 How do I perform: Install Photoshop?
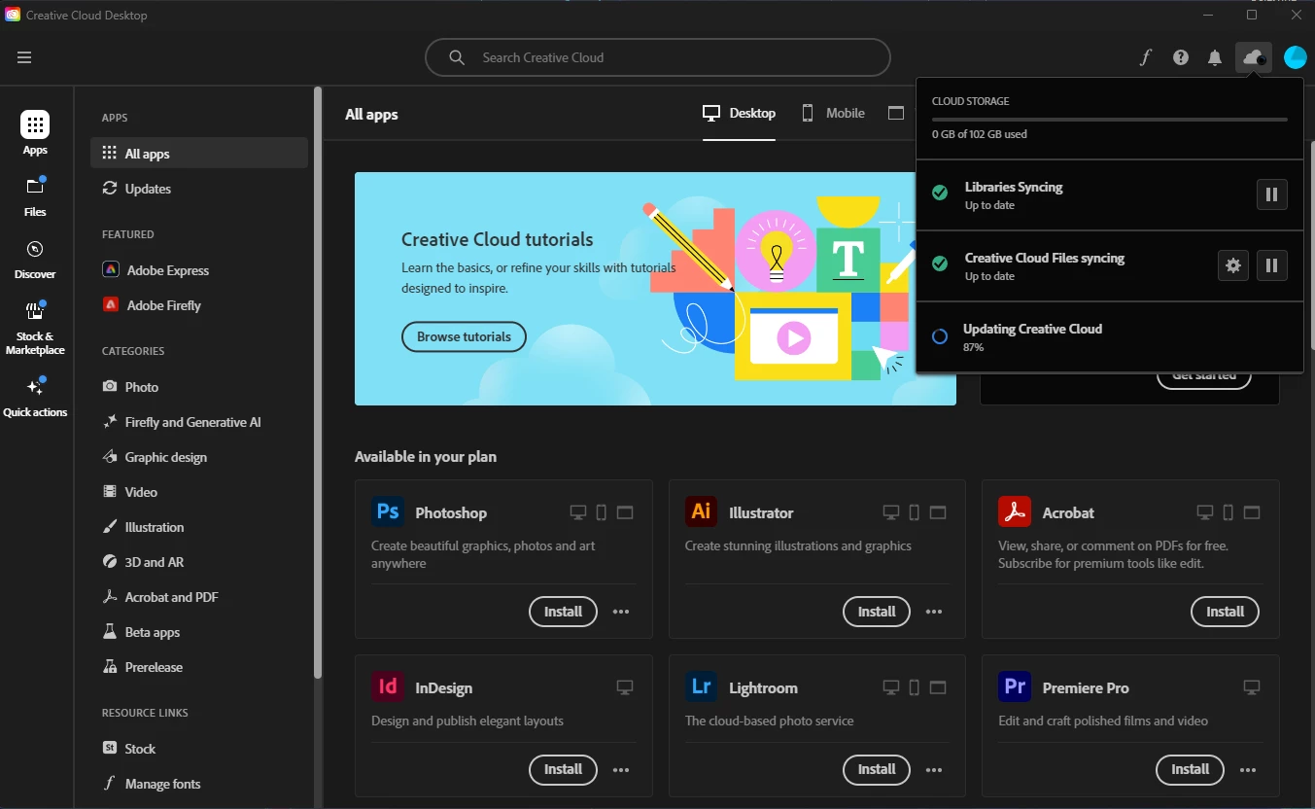(x=563, y=612)
